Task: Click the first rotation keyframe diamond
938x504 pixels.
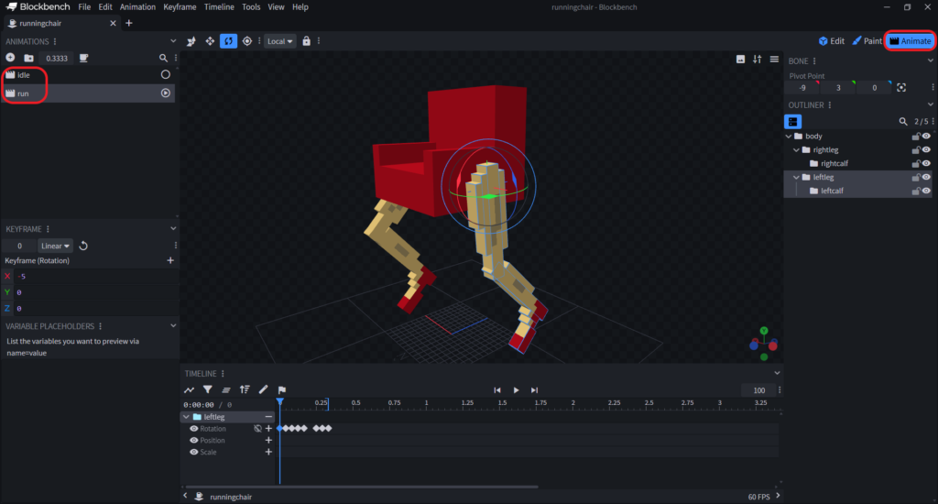Action: [x=279, y=429]
